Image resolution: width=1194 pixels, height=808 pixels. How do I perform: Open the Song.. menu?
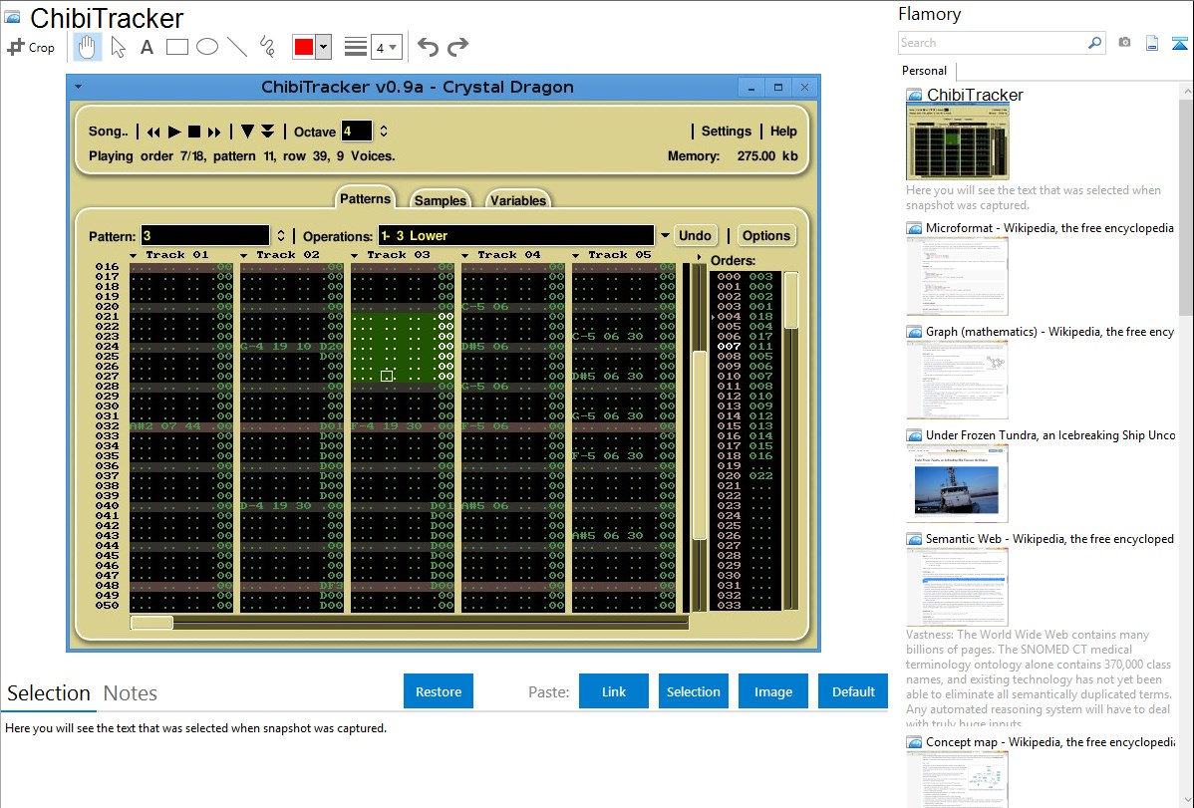point(108,131)
